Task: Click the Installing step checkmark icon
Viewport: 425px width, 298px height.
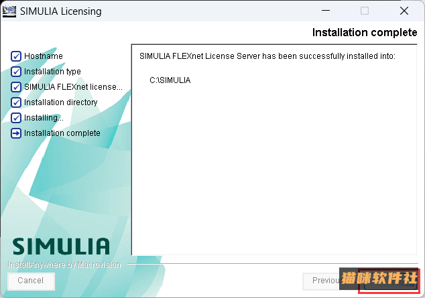Action: [16, 118]
